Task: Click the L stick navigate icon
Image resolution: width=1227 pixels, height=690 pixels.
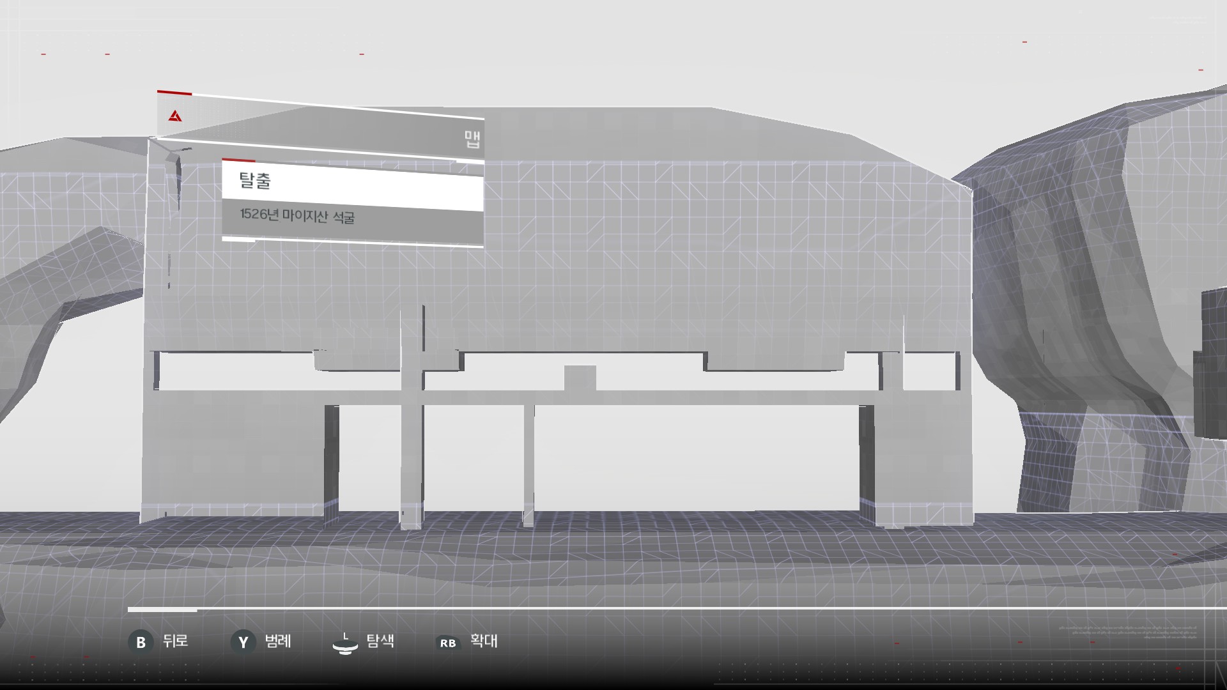Action: tap(345, 644)
